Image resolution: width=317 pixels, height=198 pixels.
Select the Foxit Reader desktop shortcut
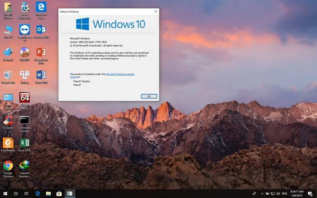8,145
